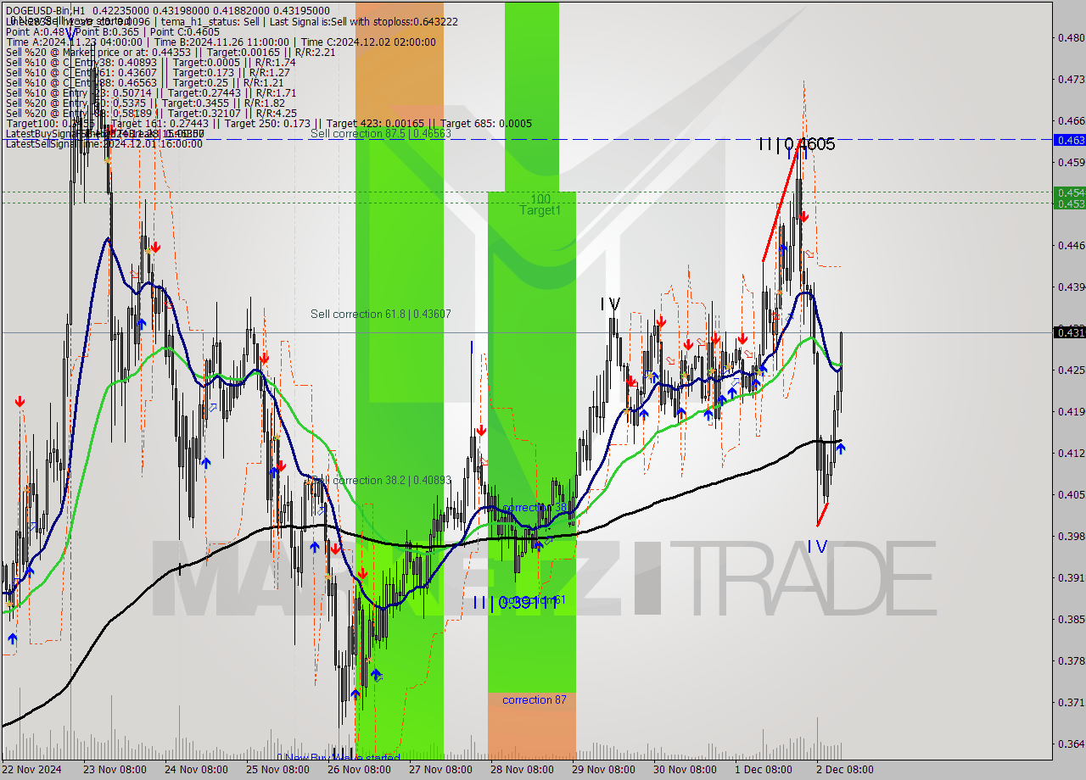The width and height of the screenshot is (1086, 780).
Task: Click the 'LatestSellSignalTime' info line
Action: coord(104,143)
